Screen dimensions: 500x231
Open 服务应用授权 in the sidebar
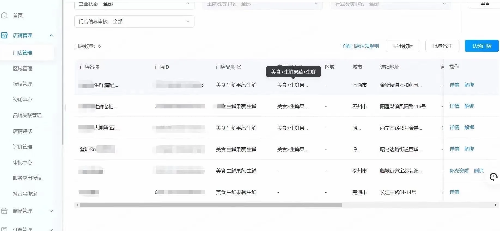[27, 178]
